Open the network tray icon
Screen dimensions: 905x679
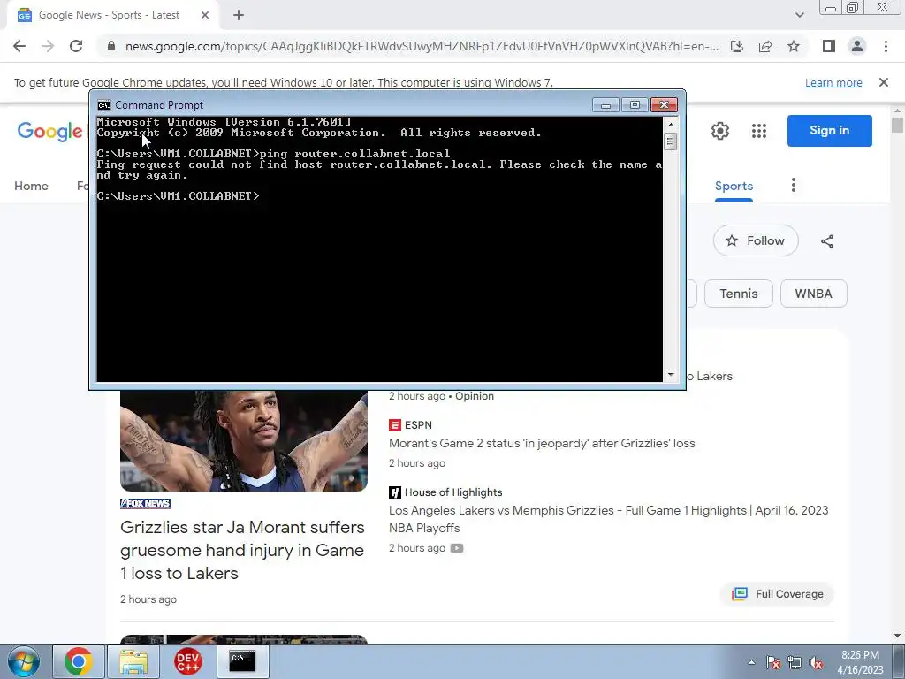click(x=795, y=663)
